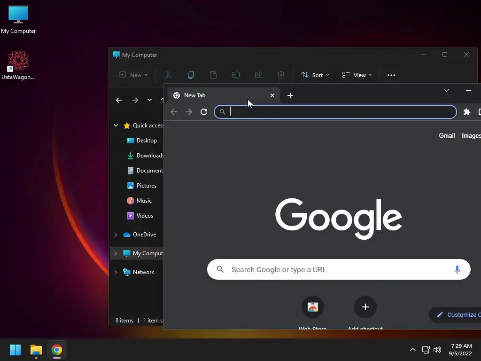Screen dimensions: 481x361
Task: Click the Delete trash icon in File Explorer
Action: tap(281, 75)
